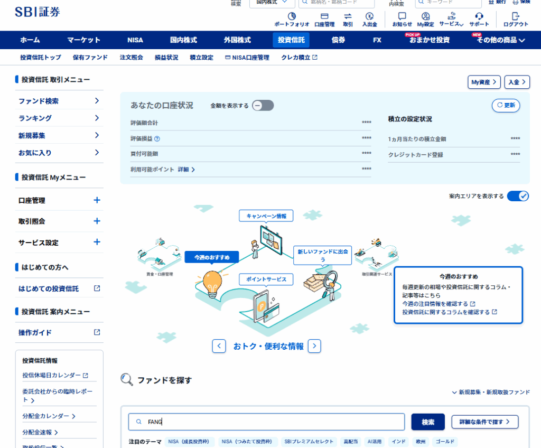Click the 入金 button

click(x=517, y=82)
